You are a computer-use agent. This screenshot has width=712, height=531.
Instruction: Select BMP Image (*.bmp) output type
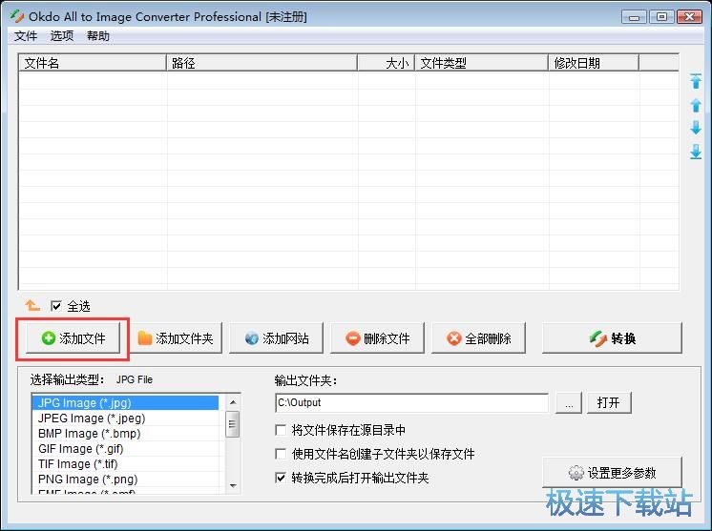pos(125,434)
